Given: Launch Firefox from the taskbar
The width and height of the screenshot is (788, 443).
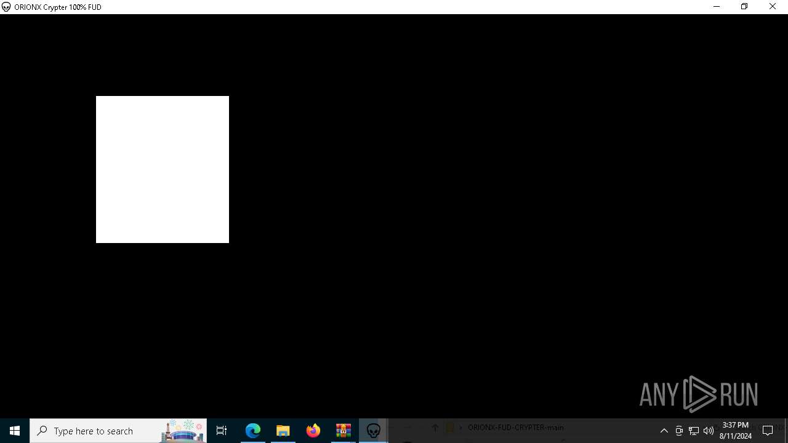Looking at the screenshot, I should pyautogui.click(x=313, y=431).
